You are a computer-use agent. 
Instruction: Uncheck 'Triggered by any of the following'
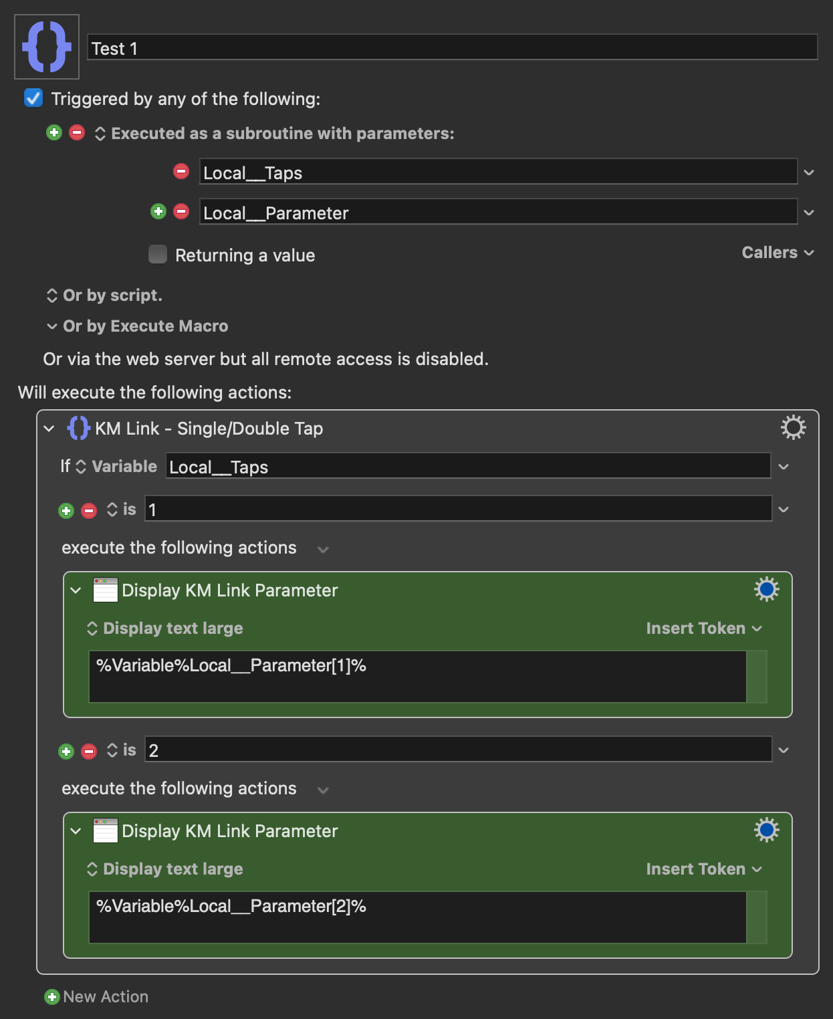point(33,98)
